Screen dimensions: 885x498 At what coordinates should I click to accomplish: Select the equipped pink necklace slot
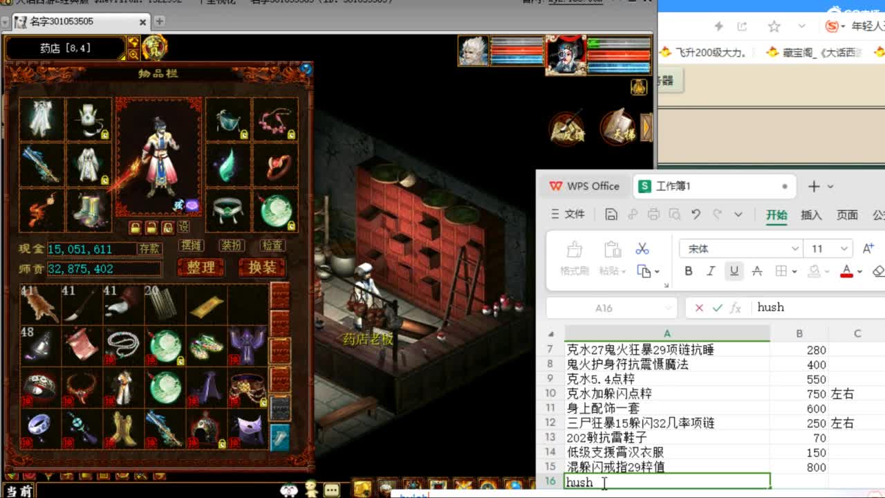(x=275, y=120)
